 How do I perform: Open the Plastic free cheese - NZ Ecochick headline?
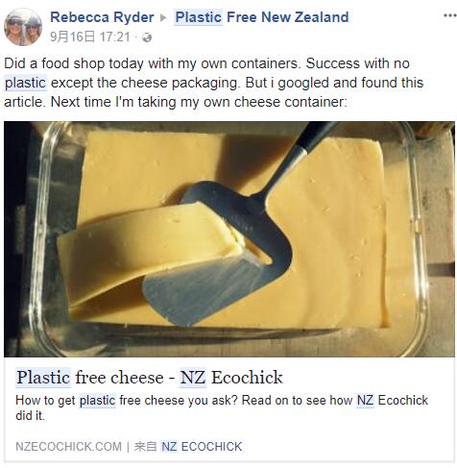150,377
